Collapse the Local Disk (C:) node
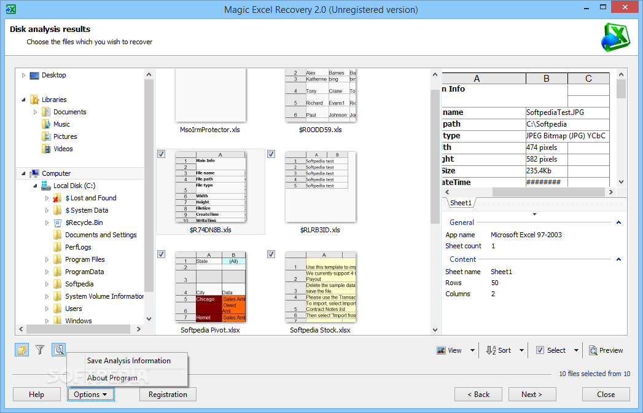643x413 pixels. pos(35,186)
